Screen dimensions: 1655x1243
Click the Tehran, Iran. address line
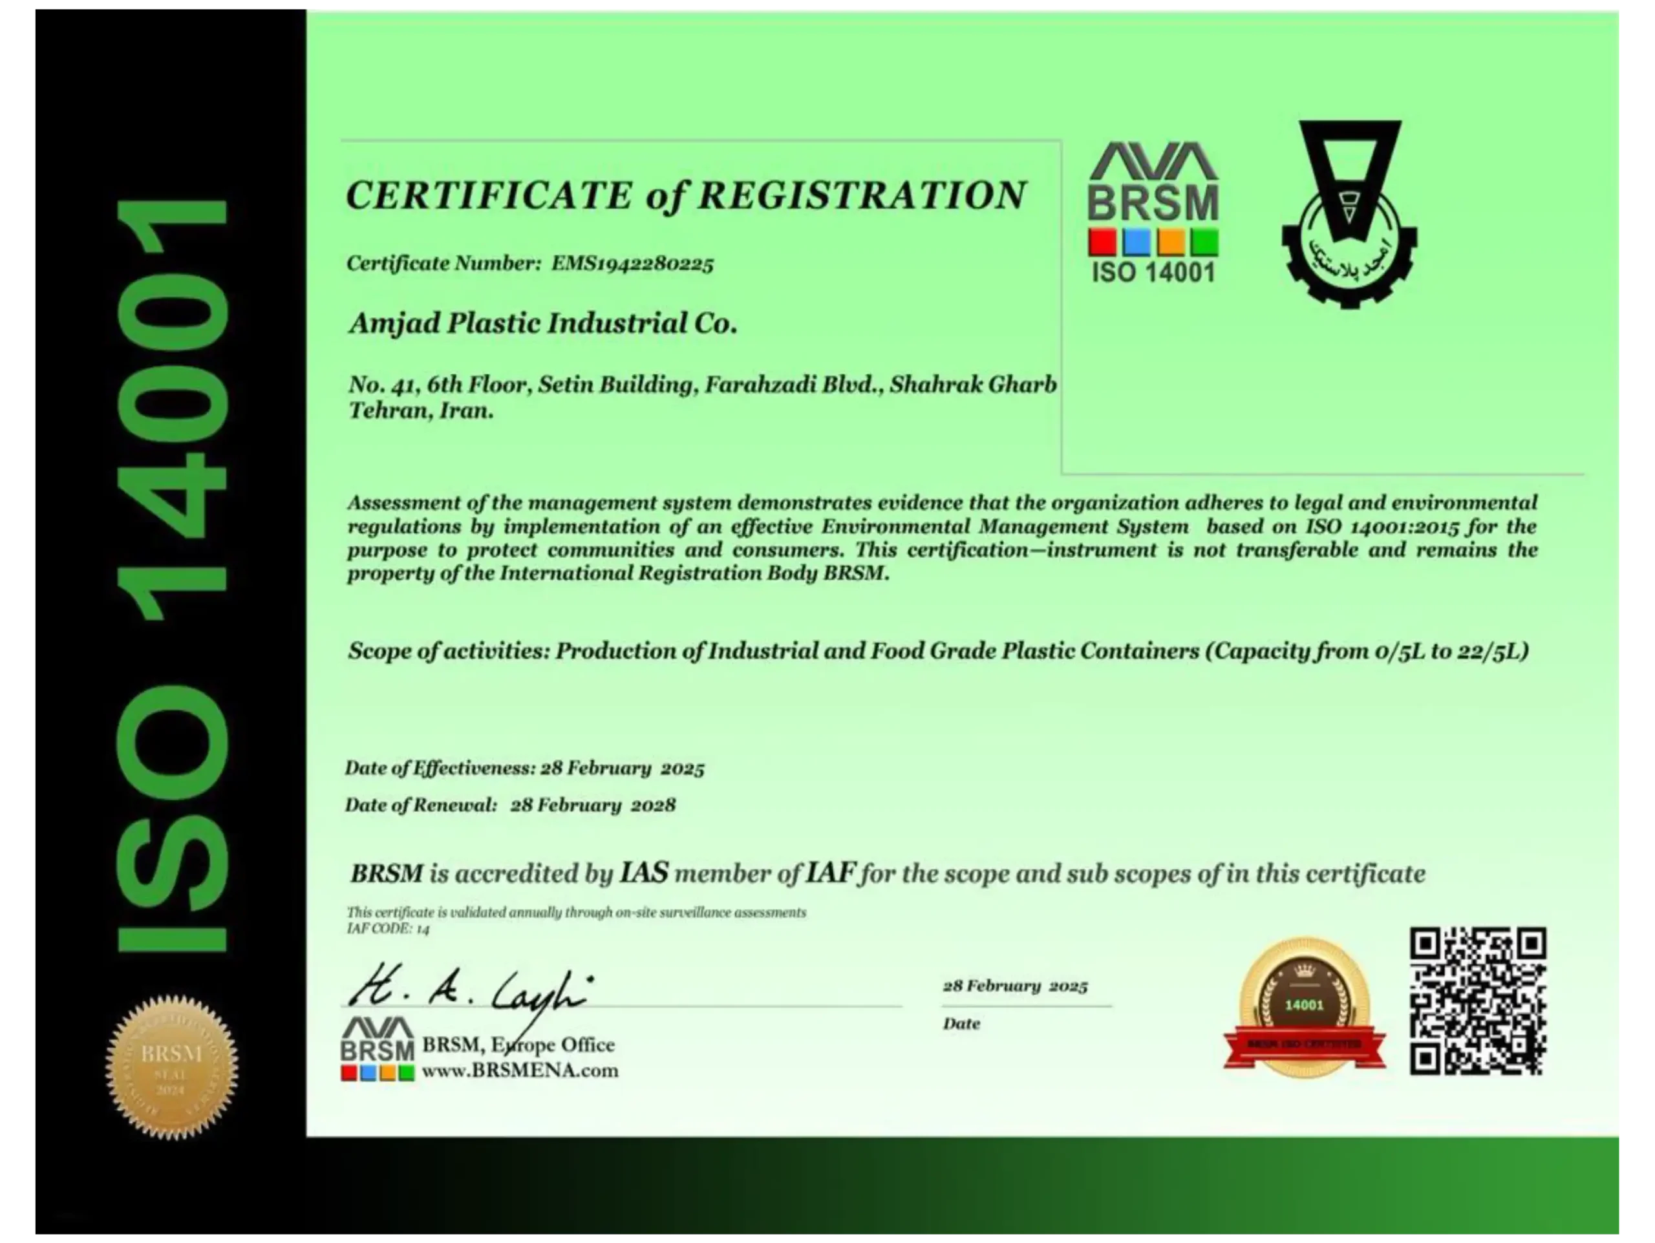[422, 410]
